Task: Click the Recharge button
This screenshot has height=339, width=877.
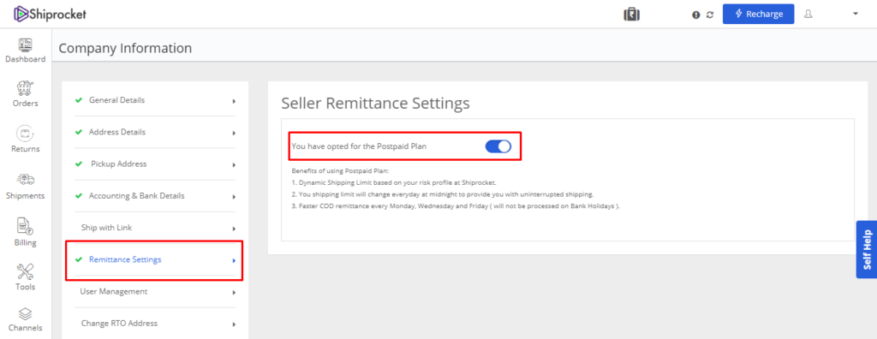Action: pos(758,14)
